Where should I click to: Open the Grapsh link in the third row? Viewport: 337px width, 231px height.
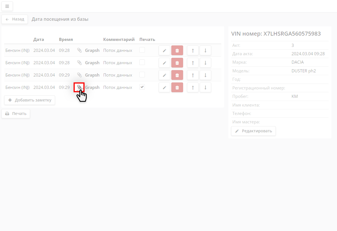coord(92,75)
